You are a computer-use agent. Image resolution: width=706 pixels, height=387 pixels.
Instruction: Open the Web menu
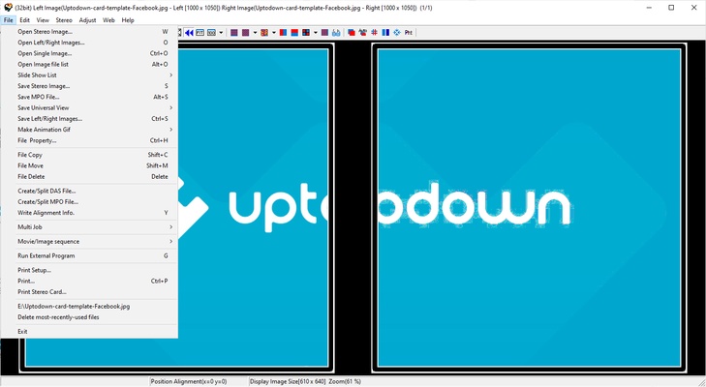tap(108, 20)
